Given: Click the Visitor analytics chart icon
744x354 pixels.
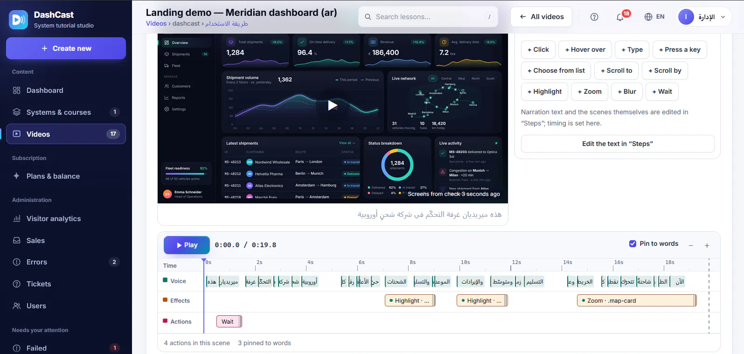Looking at the screenshot, I should 17,218.
